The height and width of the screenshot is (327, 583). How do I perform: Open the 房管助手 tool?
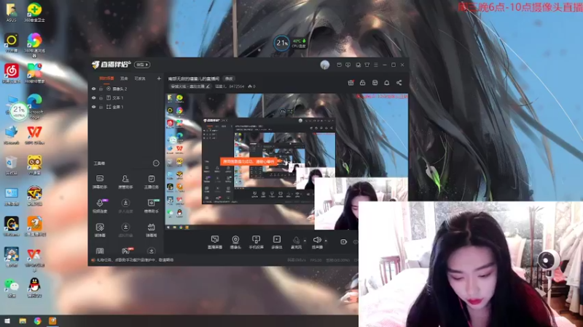(x=125, y=182)
